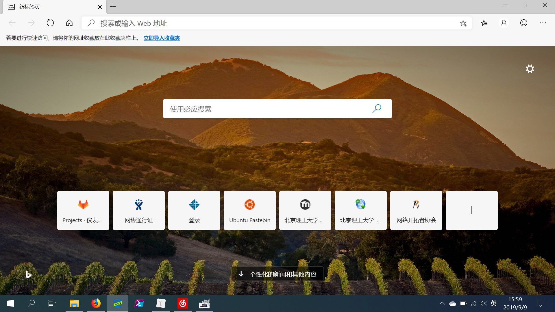Switch input language 英 indicator
Image resolution: width=555 pixels, height=312 pixels.
[494, 303]
